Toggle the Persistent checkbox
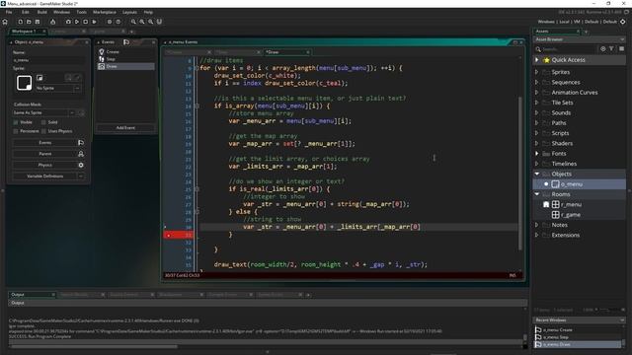632x355 pixels. [16, 131]
